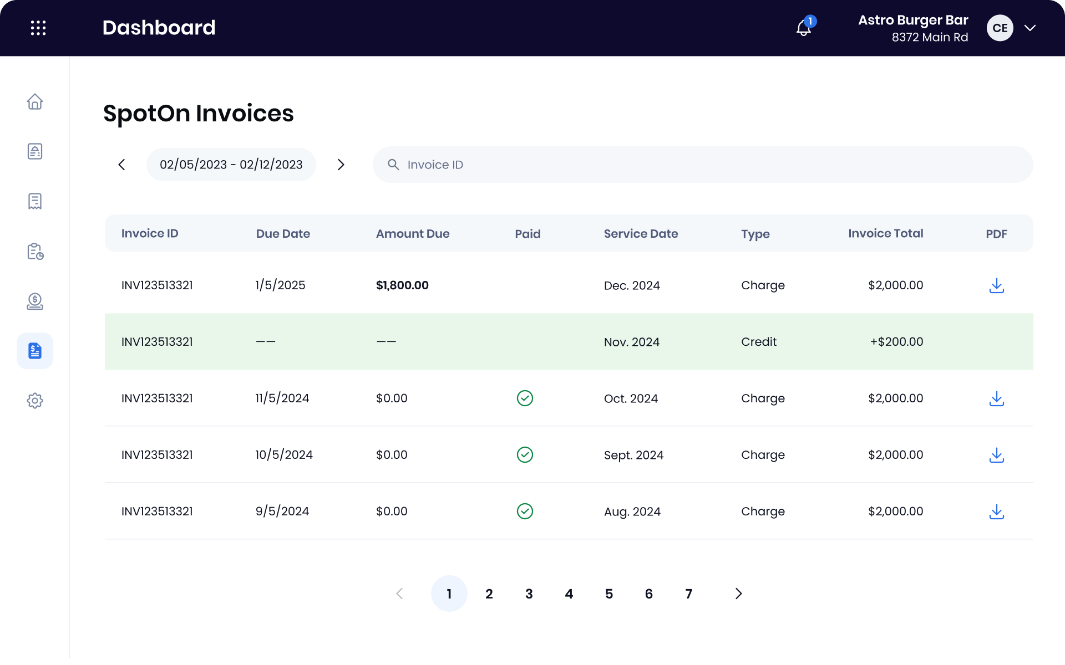Open the receipt sidebar icon

click(35, 201)
